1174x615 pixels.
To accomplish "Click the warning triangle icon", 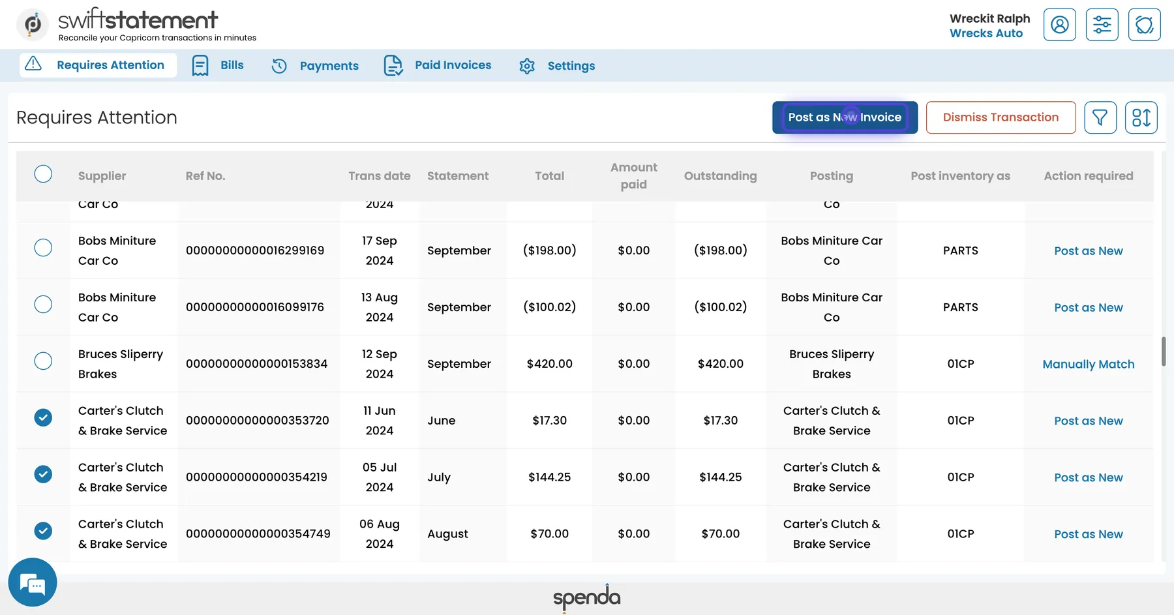I will 33,64.
